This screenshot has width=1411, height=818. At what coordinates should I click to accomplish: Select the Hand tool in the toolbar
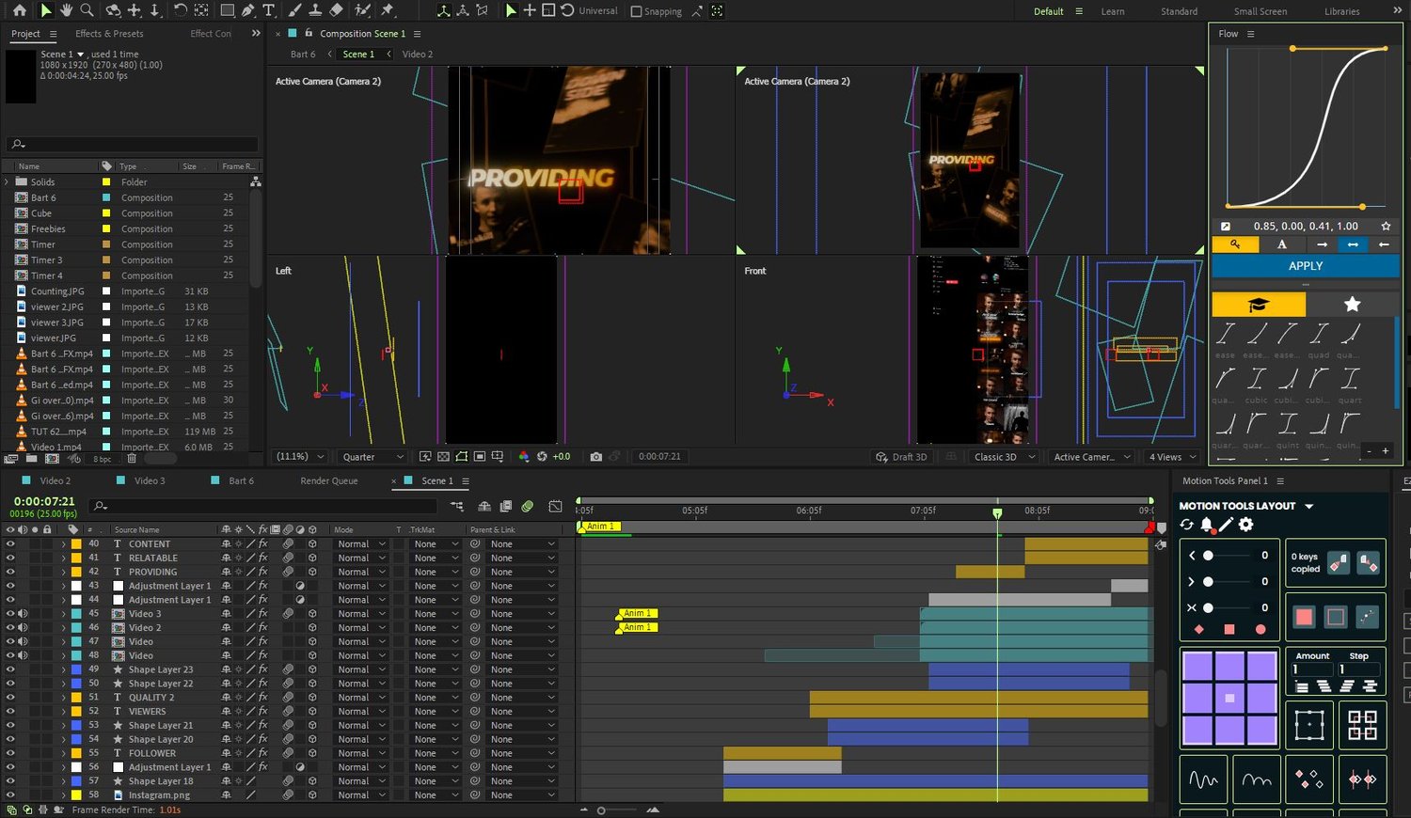coord(66,10)
